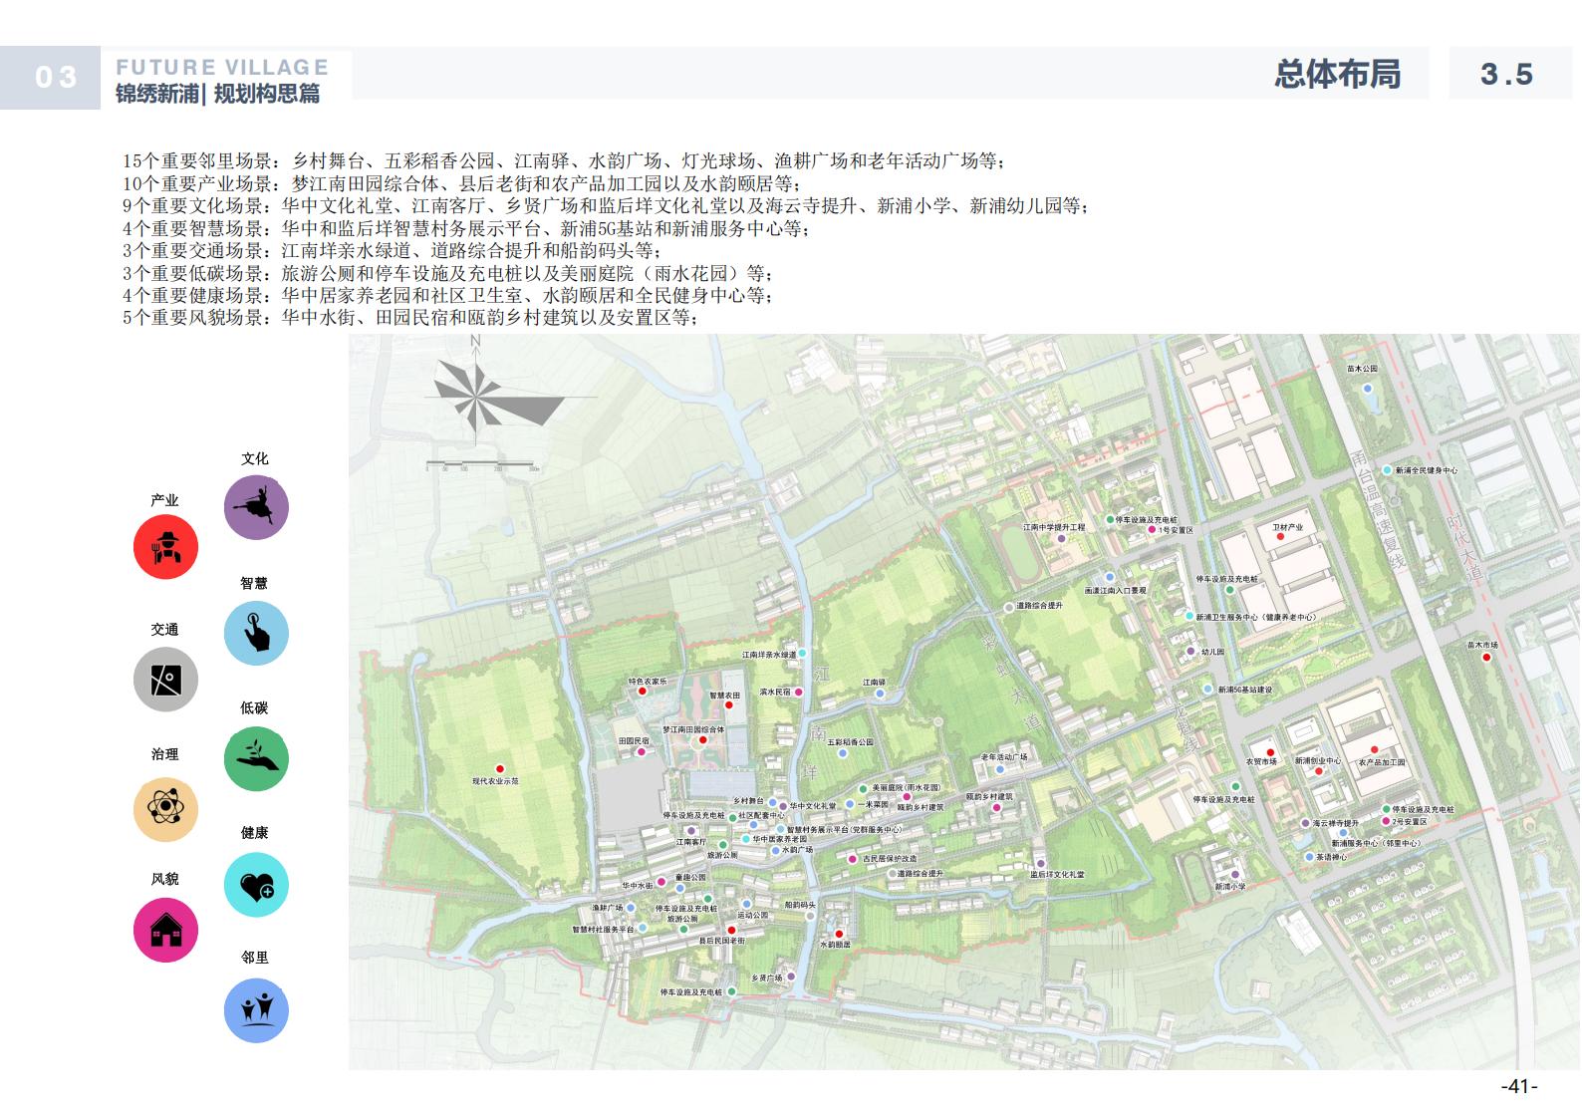Click the map label 海云禅寺提升

click(1336, 824)
